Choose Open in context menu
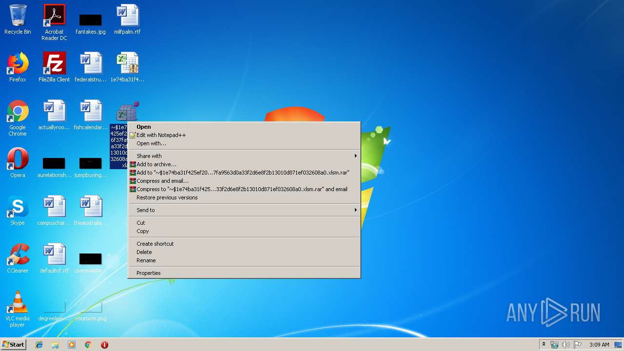The width and height of the screenshot is (624, 351). click(x=244, y=127)
